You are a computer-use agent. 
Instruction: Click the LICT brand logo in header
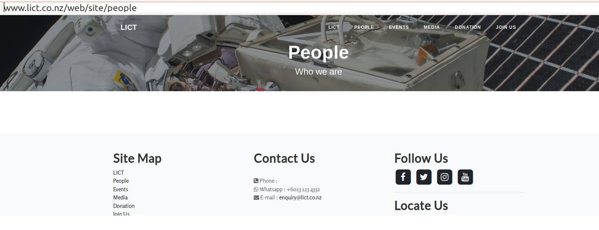click(129, 27)
